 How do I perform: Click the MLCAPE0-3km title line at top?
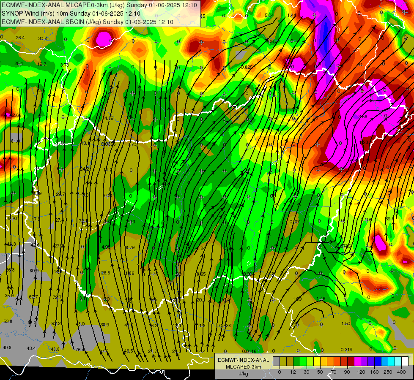click(x=99, y=5)
